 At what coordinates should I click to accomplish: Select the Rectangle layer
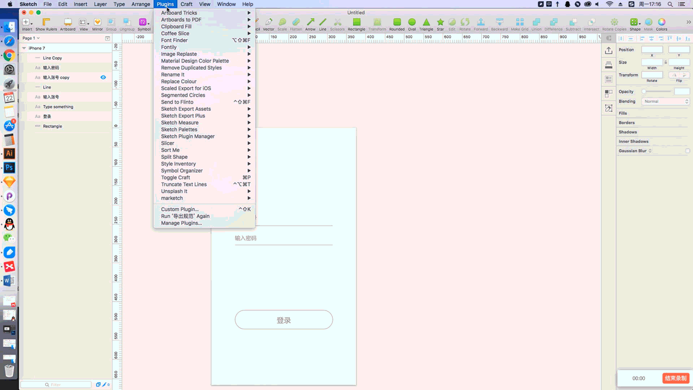pyautogui.click(x=67, y=126)
